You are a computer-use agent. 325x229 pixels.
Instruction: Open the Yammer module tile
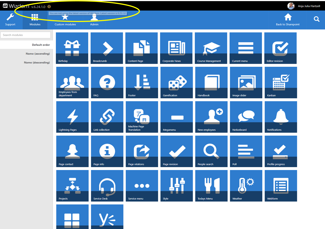click(x=107, y=217)
